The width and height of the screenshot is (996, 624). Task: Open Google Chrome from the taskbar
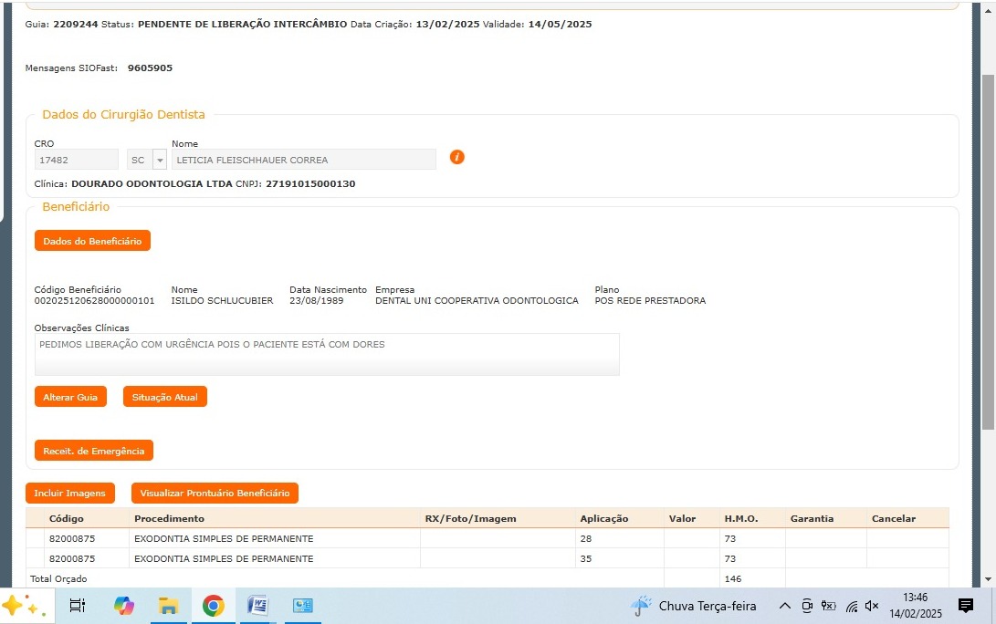tap(214, 606)
